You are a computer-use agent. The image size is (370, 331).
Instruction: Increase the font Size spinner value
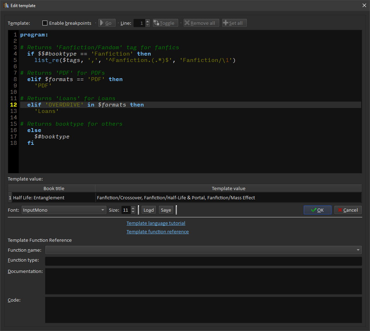click(133, 208)
